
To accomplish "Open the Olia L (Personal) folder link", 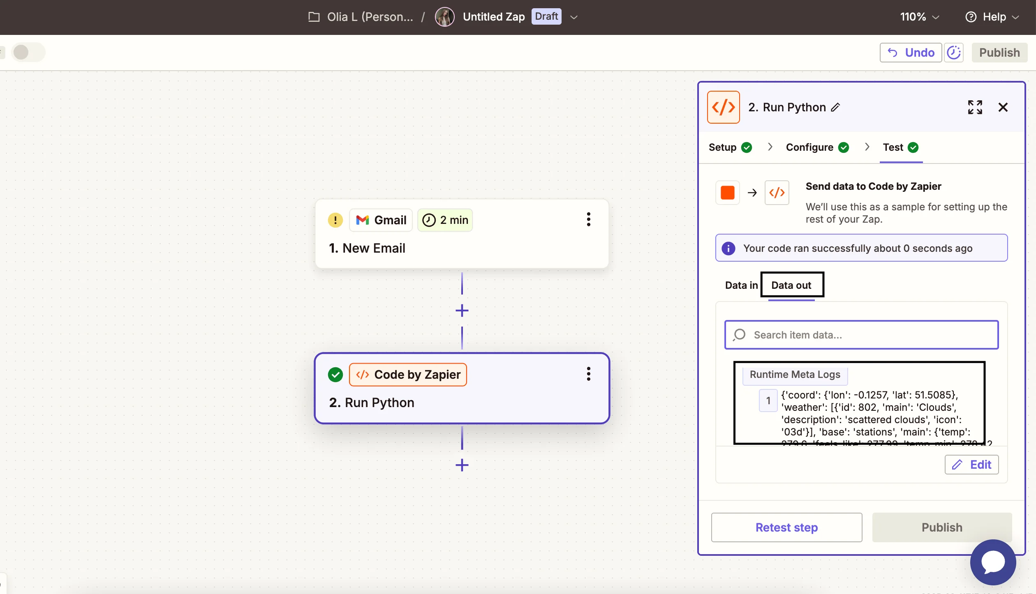I will [370, 17].
